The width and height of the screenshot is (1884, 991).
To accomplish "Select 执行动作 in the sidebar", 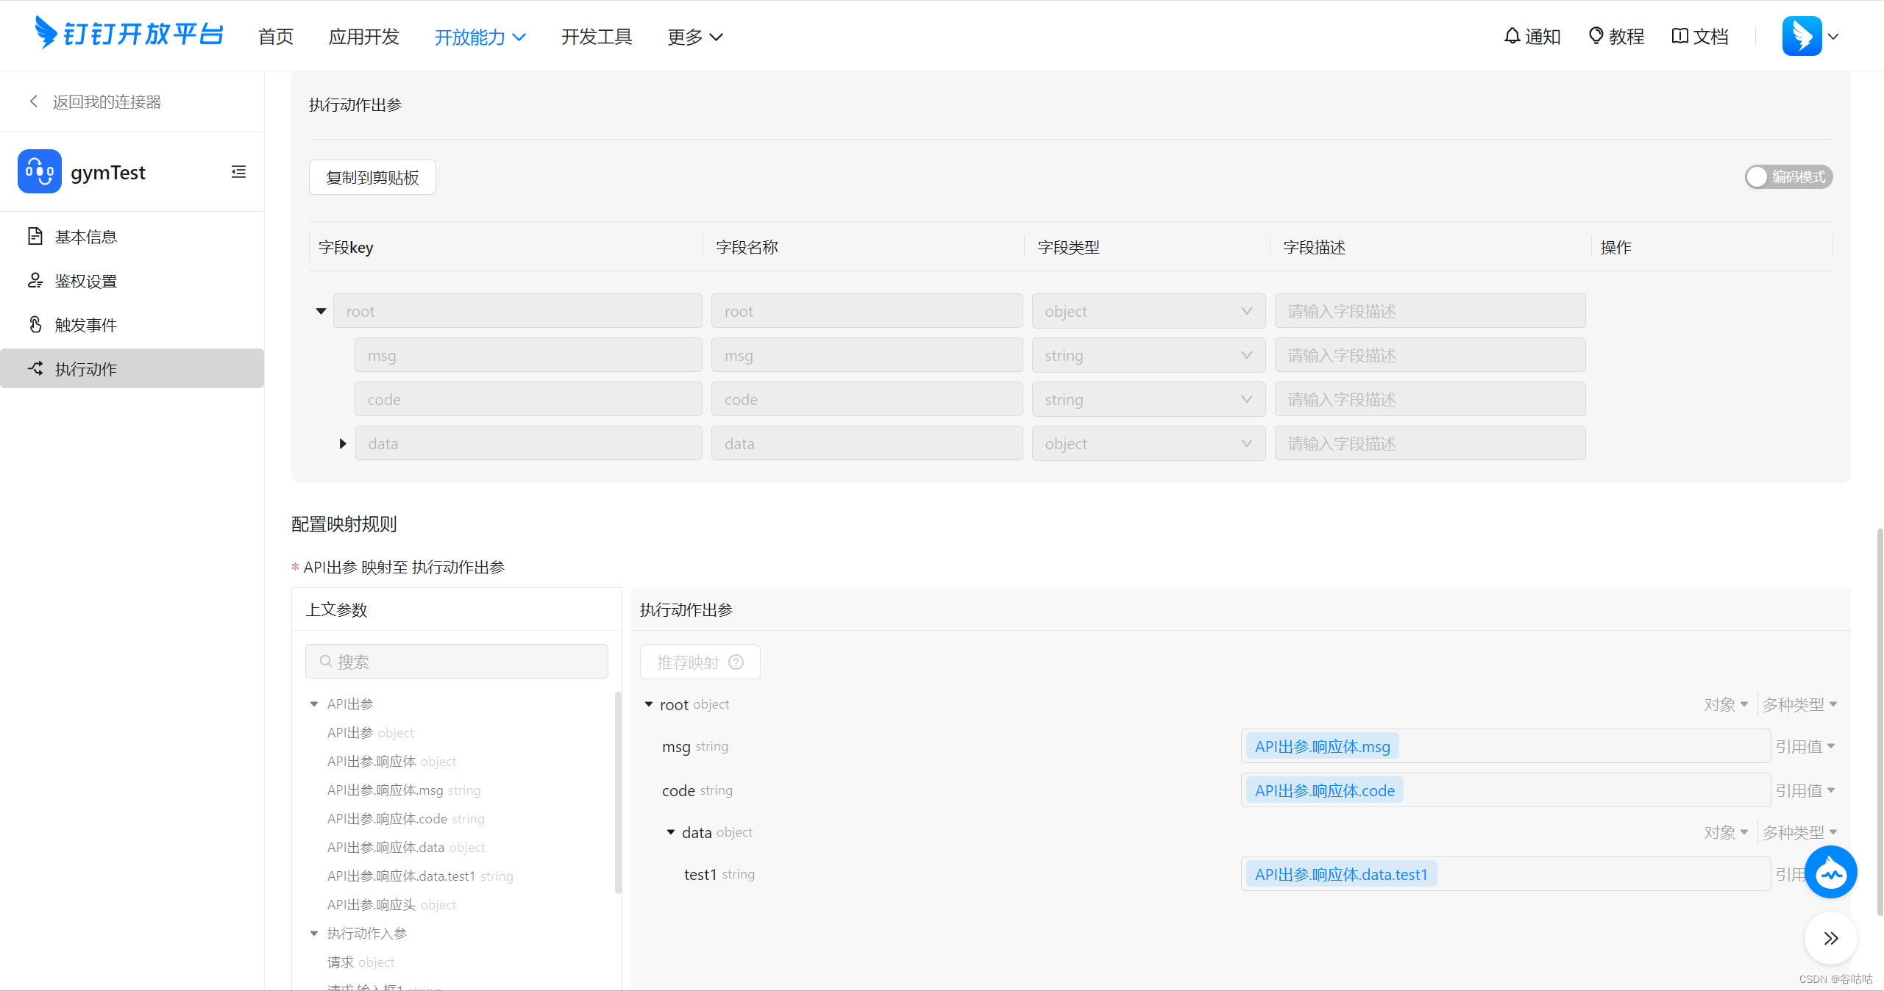I will pos(132,368).
